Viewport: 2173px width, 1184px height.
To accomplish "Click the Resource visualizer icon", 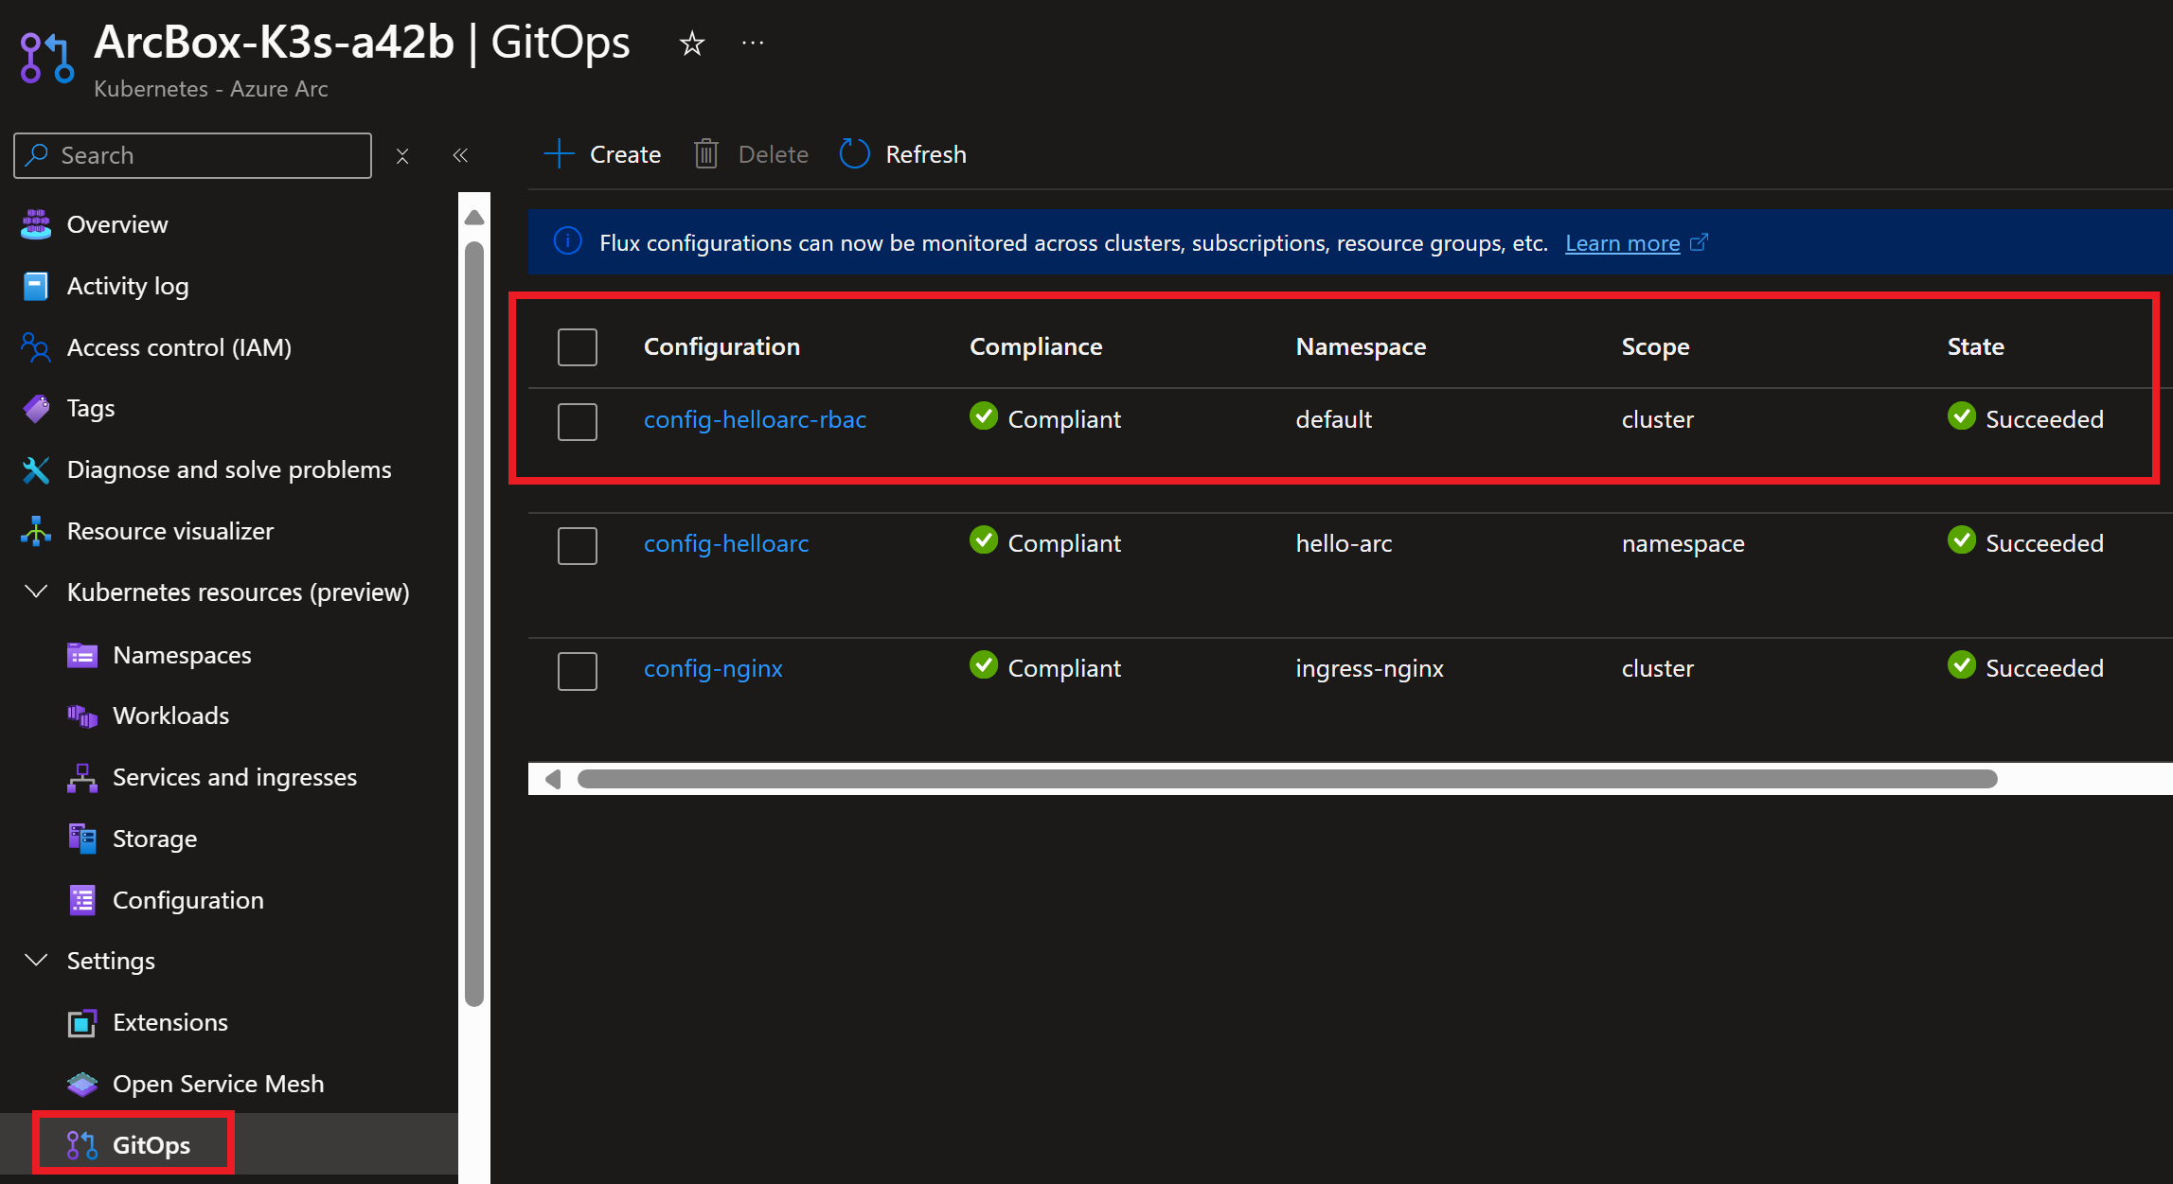I will pyautogui.click(x=36, y=531).
